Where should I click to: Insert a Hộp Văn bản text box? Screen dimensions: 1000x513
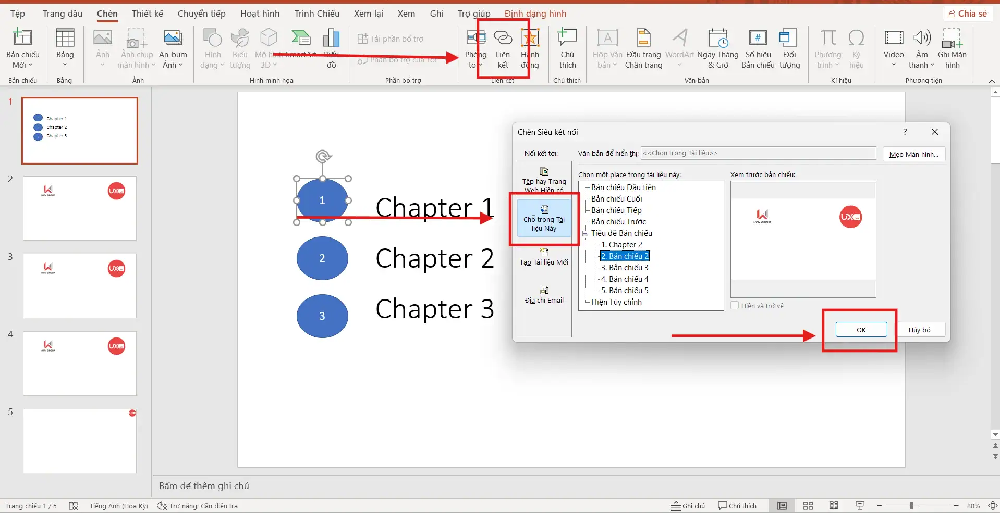pyautogui.click(x=606, y=47)
